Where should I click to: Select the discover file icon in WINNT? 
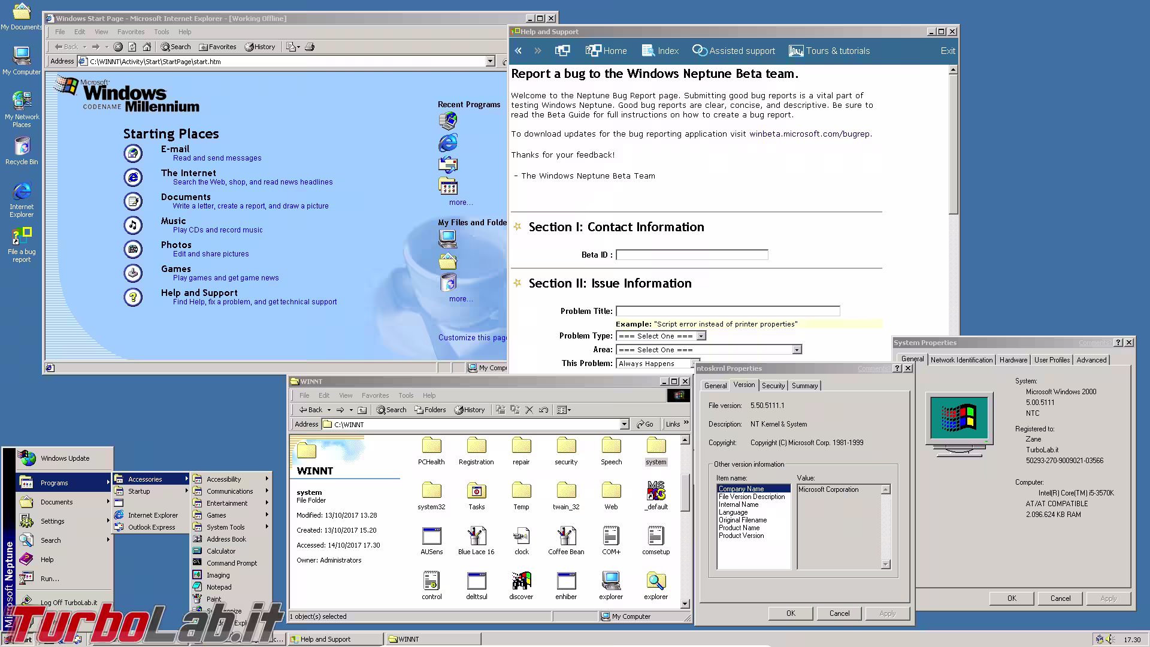[x=521, y=585]
